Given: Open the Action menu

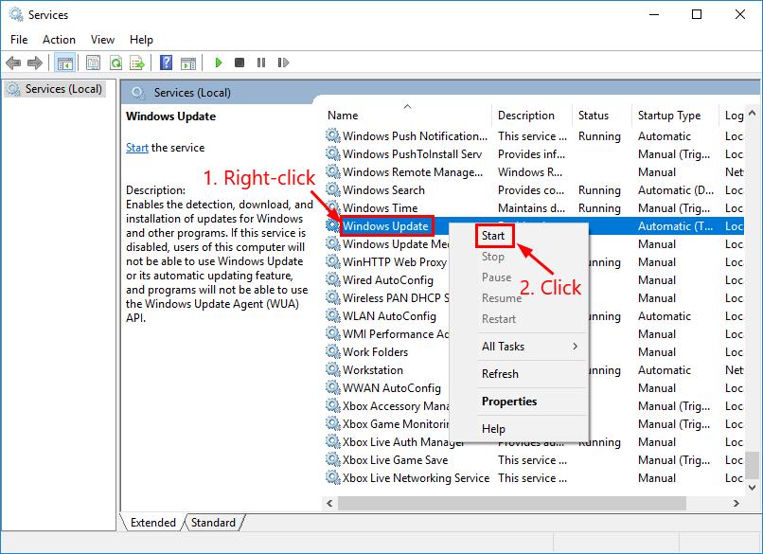Looking at the screenshot, I should click(59, 39).
